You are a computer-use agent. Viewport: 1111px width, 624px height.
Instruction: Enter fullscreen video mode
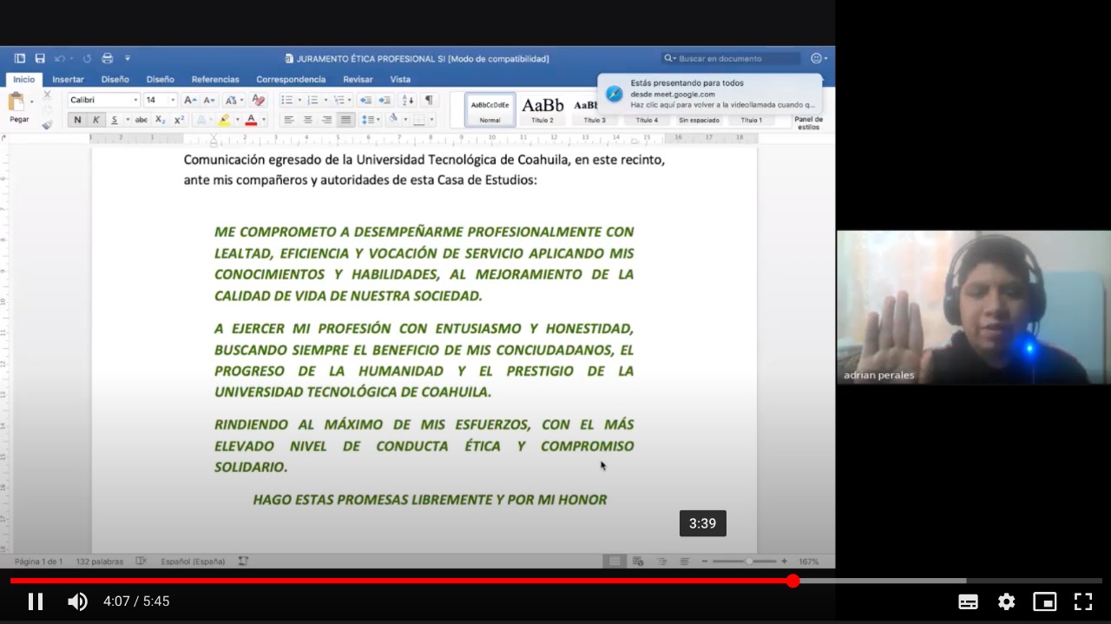point(1082,601)
